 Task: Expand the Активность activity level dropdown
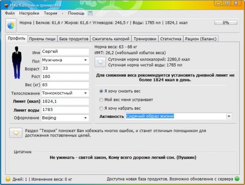pyautogui.click(x=229, y=116)
